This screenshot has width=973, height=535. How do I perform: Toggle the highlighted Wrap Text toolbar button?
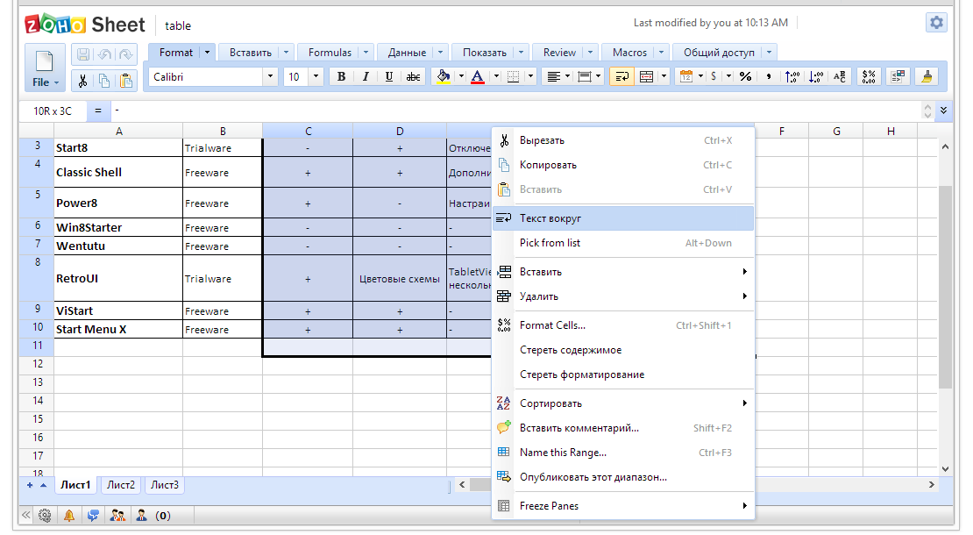(621, 76)
